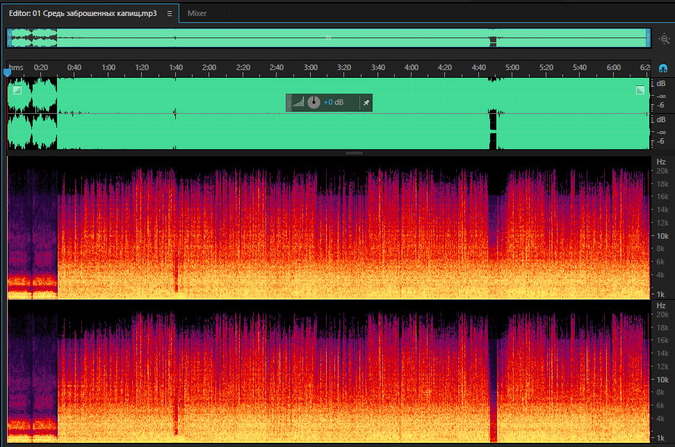
Task: Click the silent gap near 4:48 in lower waveform
Action: click(x=493, y=131)
